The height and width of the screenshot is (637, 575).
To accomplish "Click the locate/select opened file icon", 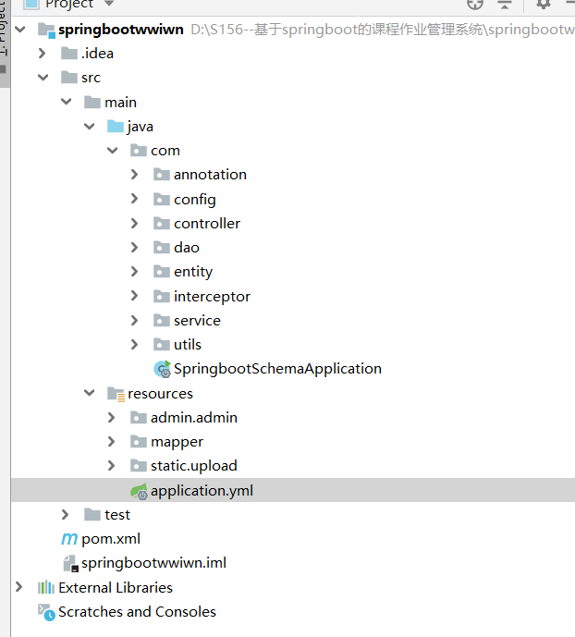I will (x=475, y=4).
